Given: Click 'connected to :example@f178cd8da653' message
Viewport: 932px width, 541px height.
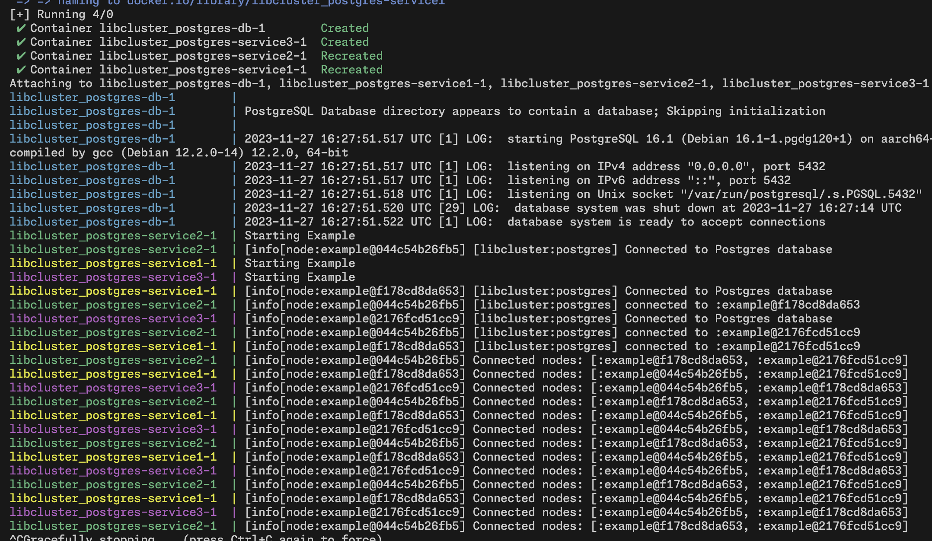Looking at the screenshot, I should click(x=742, y=305).
